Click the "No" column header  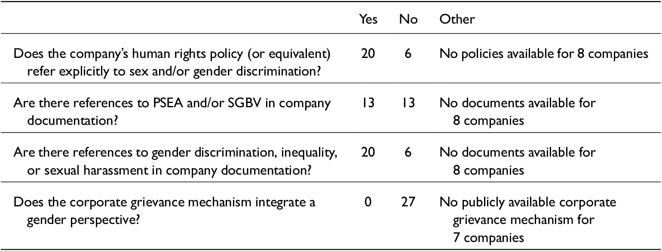coord(408,19)
